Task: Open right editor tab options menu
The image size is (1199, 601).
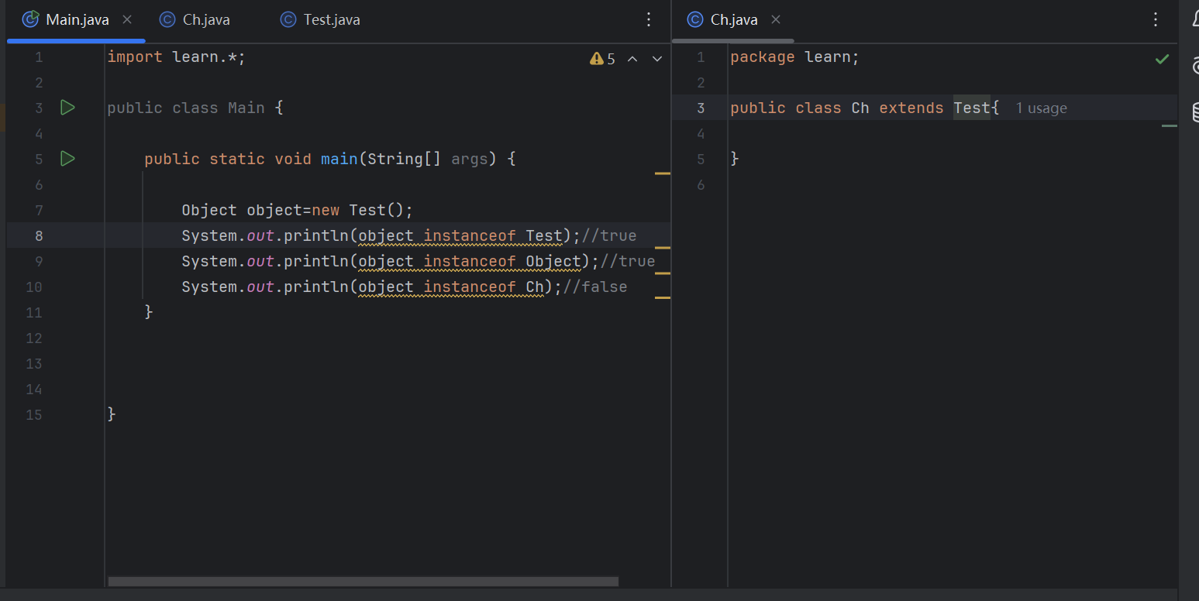Action: tap(1156, 20)
